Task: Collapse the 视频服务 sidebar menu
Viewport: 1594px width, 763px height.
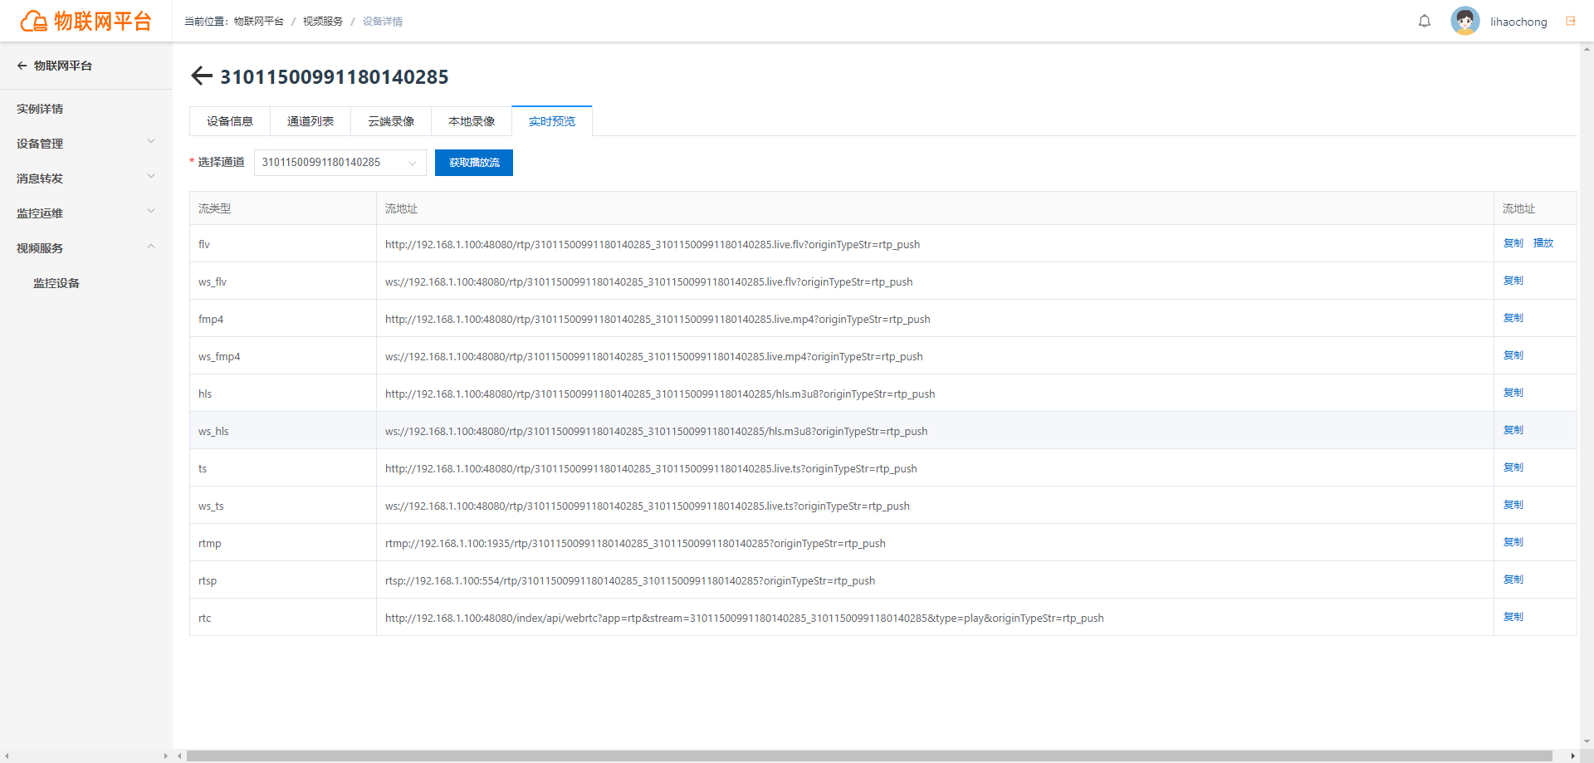Action: tap(86, 248)
